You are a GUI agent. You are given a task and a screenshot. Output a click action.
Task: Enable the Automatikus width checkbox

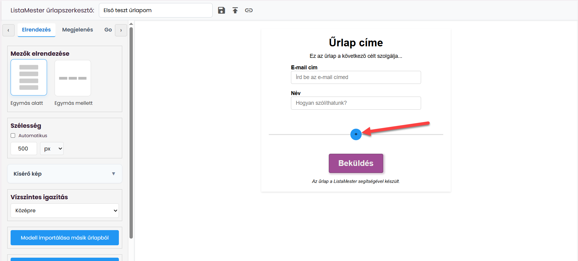point(13,136)
